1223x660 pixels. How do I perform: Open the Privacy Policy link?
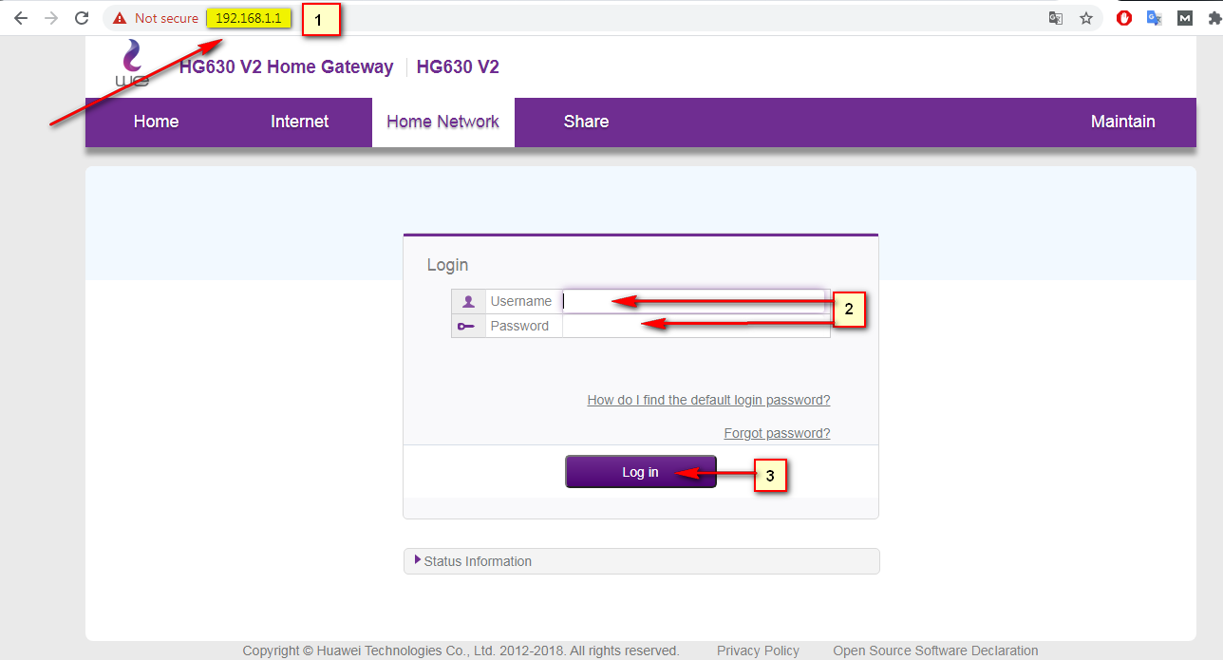pyautogui.click(x=758, y=651)
